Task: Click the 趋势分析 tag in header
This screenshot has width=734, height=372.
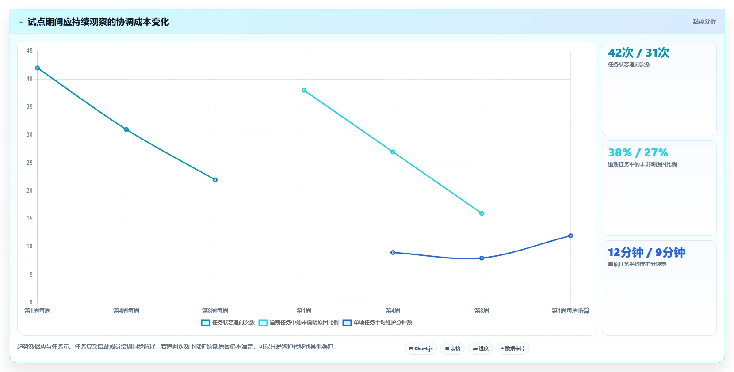Action: coord(704,21)
